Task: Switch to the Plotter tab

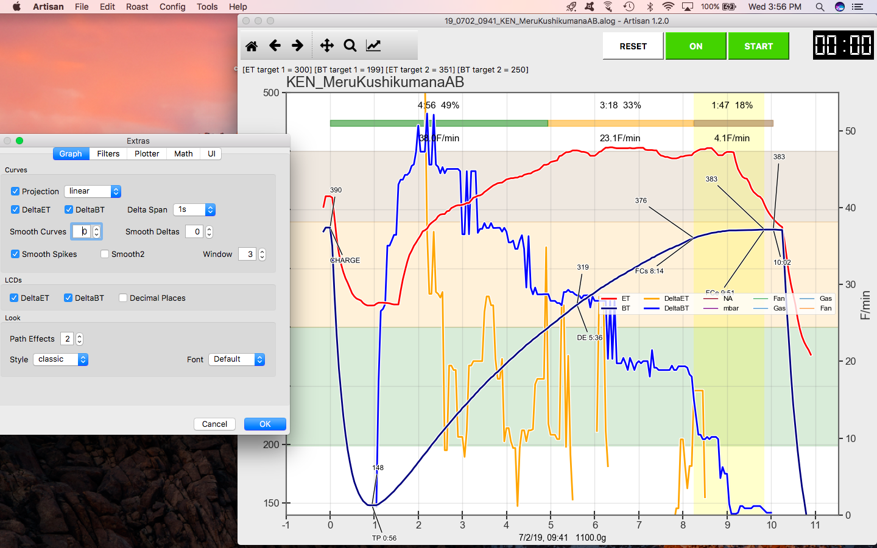Action: click(x=147, y=153)
